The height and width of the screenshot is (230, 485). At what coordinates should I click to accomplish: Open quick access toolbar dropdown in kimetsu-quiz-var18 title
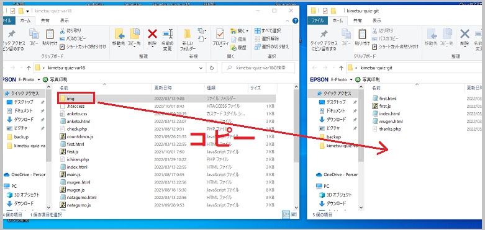click(27, 11)
